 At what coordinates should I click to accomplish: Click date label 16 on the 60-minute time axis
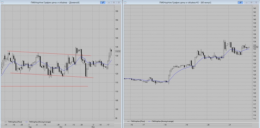click(x=132, y=124)
